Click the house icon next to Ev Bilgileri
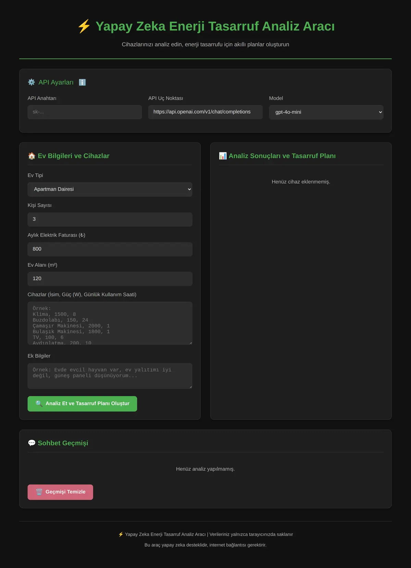 tap(32, 156)
